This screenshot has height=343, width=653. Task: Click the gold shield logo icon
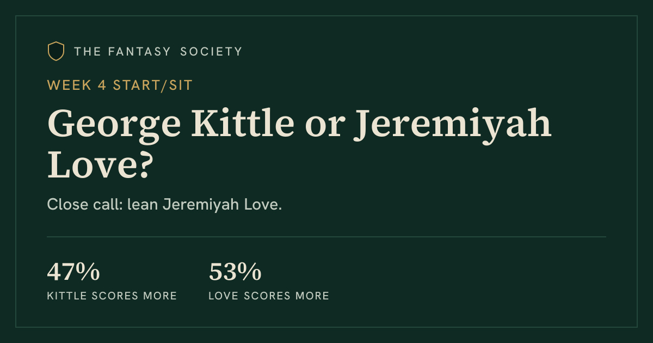[x=56, y=51]
